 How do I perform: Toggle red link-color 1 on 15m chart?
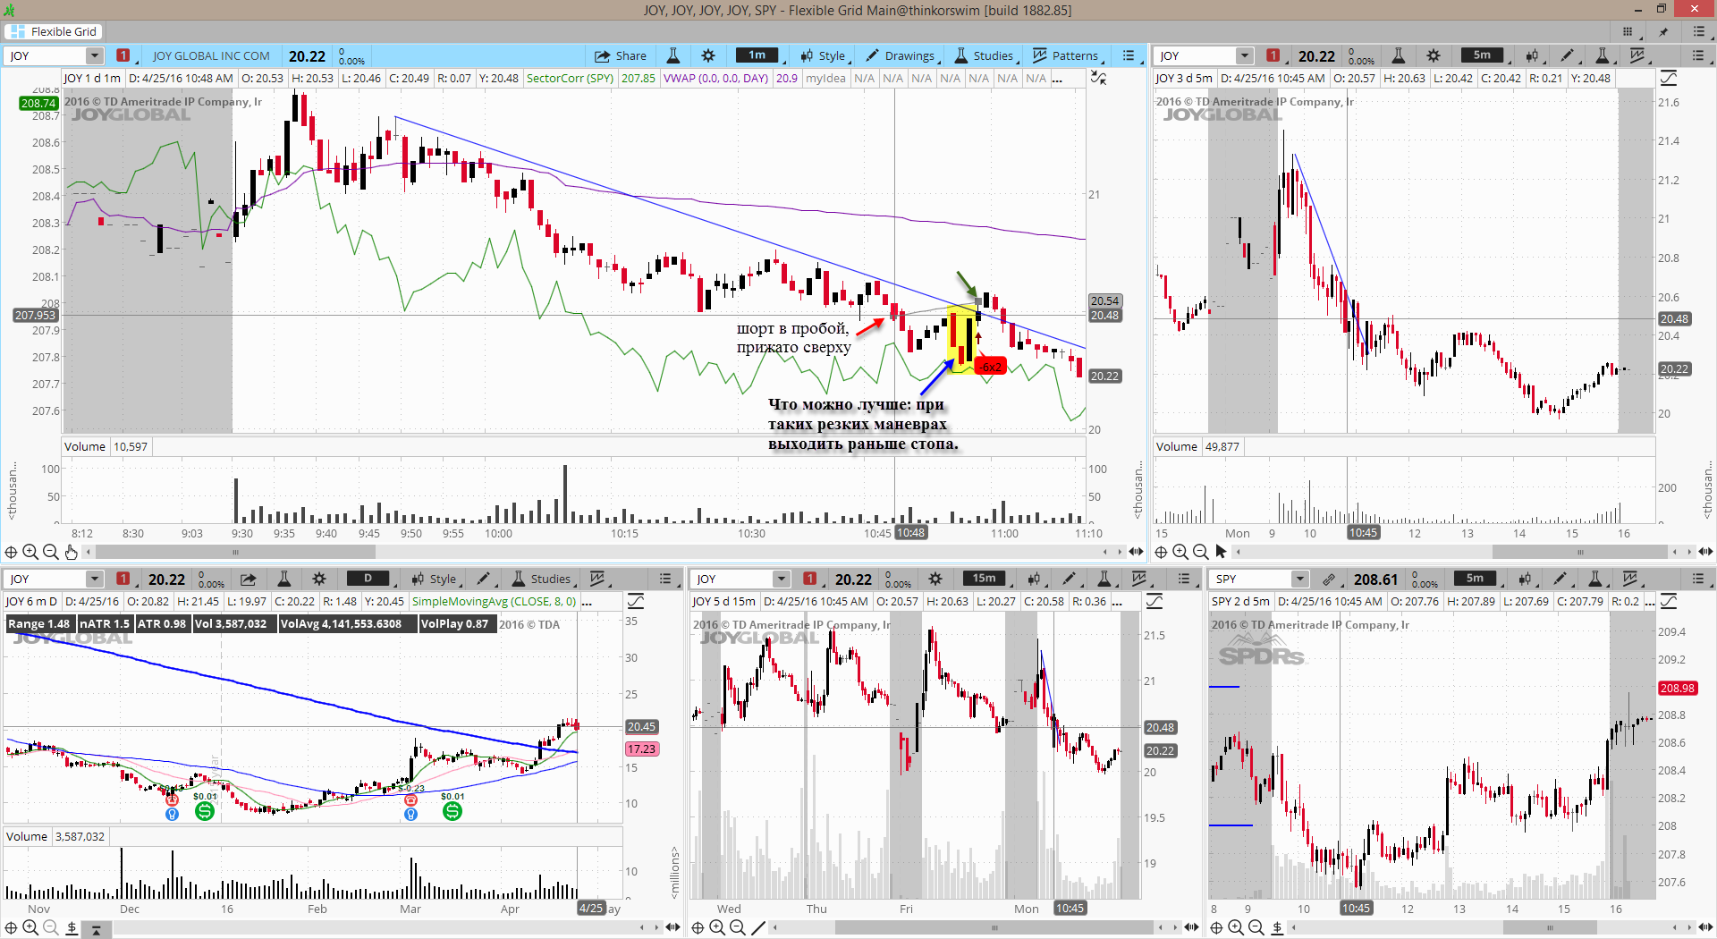tap(810, 579)
